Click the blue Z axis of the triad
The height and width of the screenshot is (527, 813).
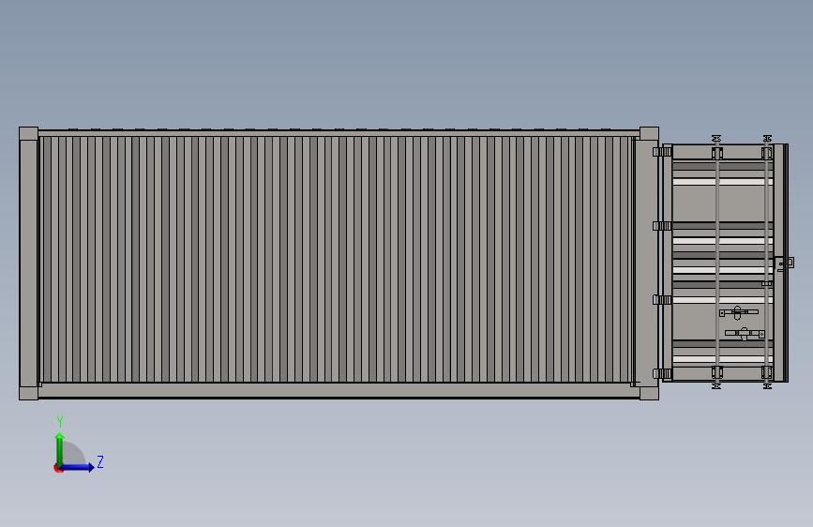pos(78,467)
